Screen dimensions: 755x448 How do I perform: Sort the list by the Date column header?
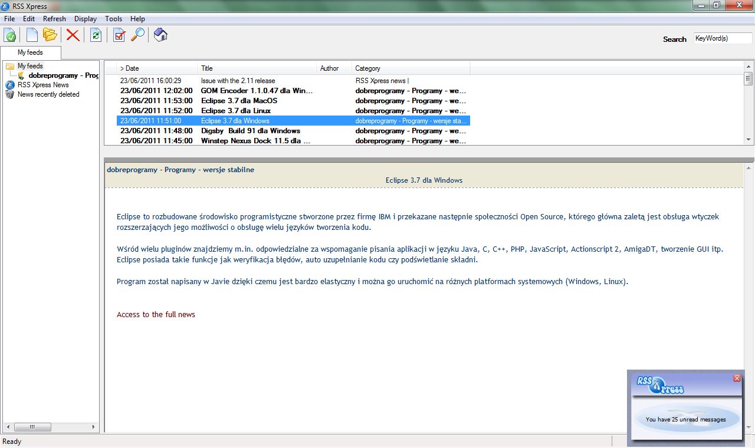click(157, 68)
